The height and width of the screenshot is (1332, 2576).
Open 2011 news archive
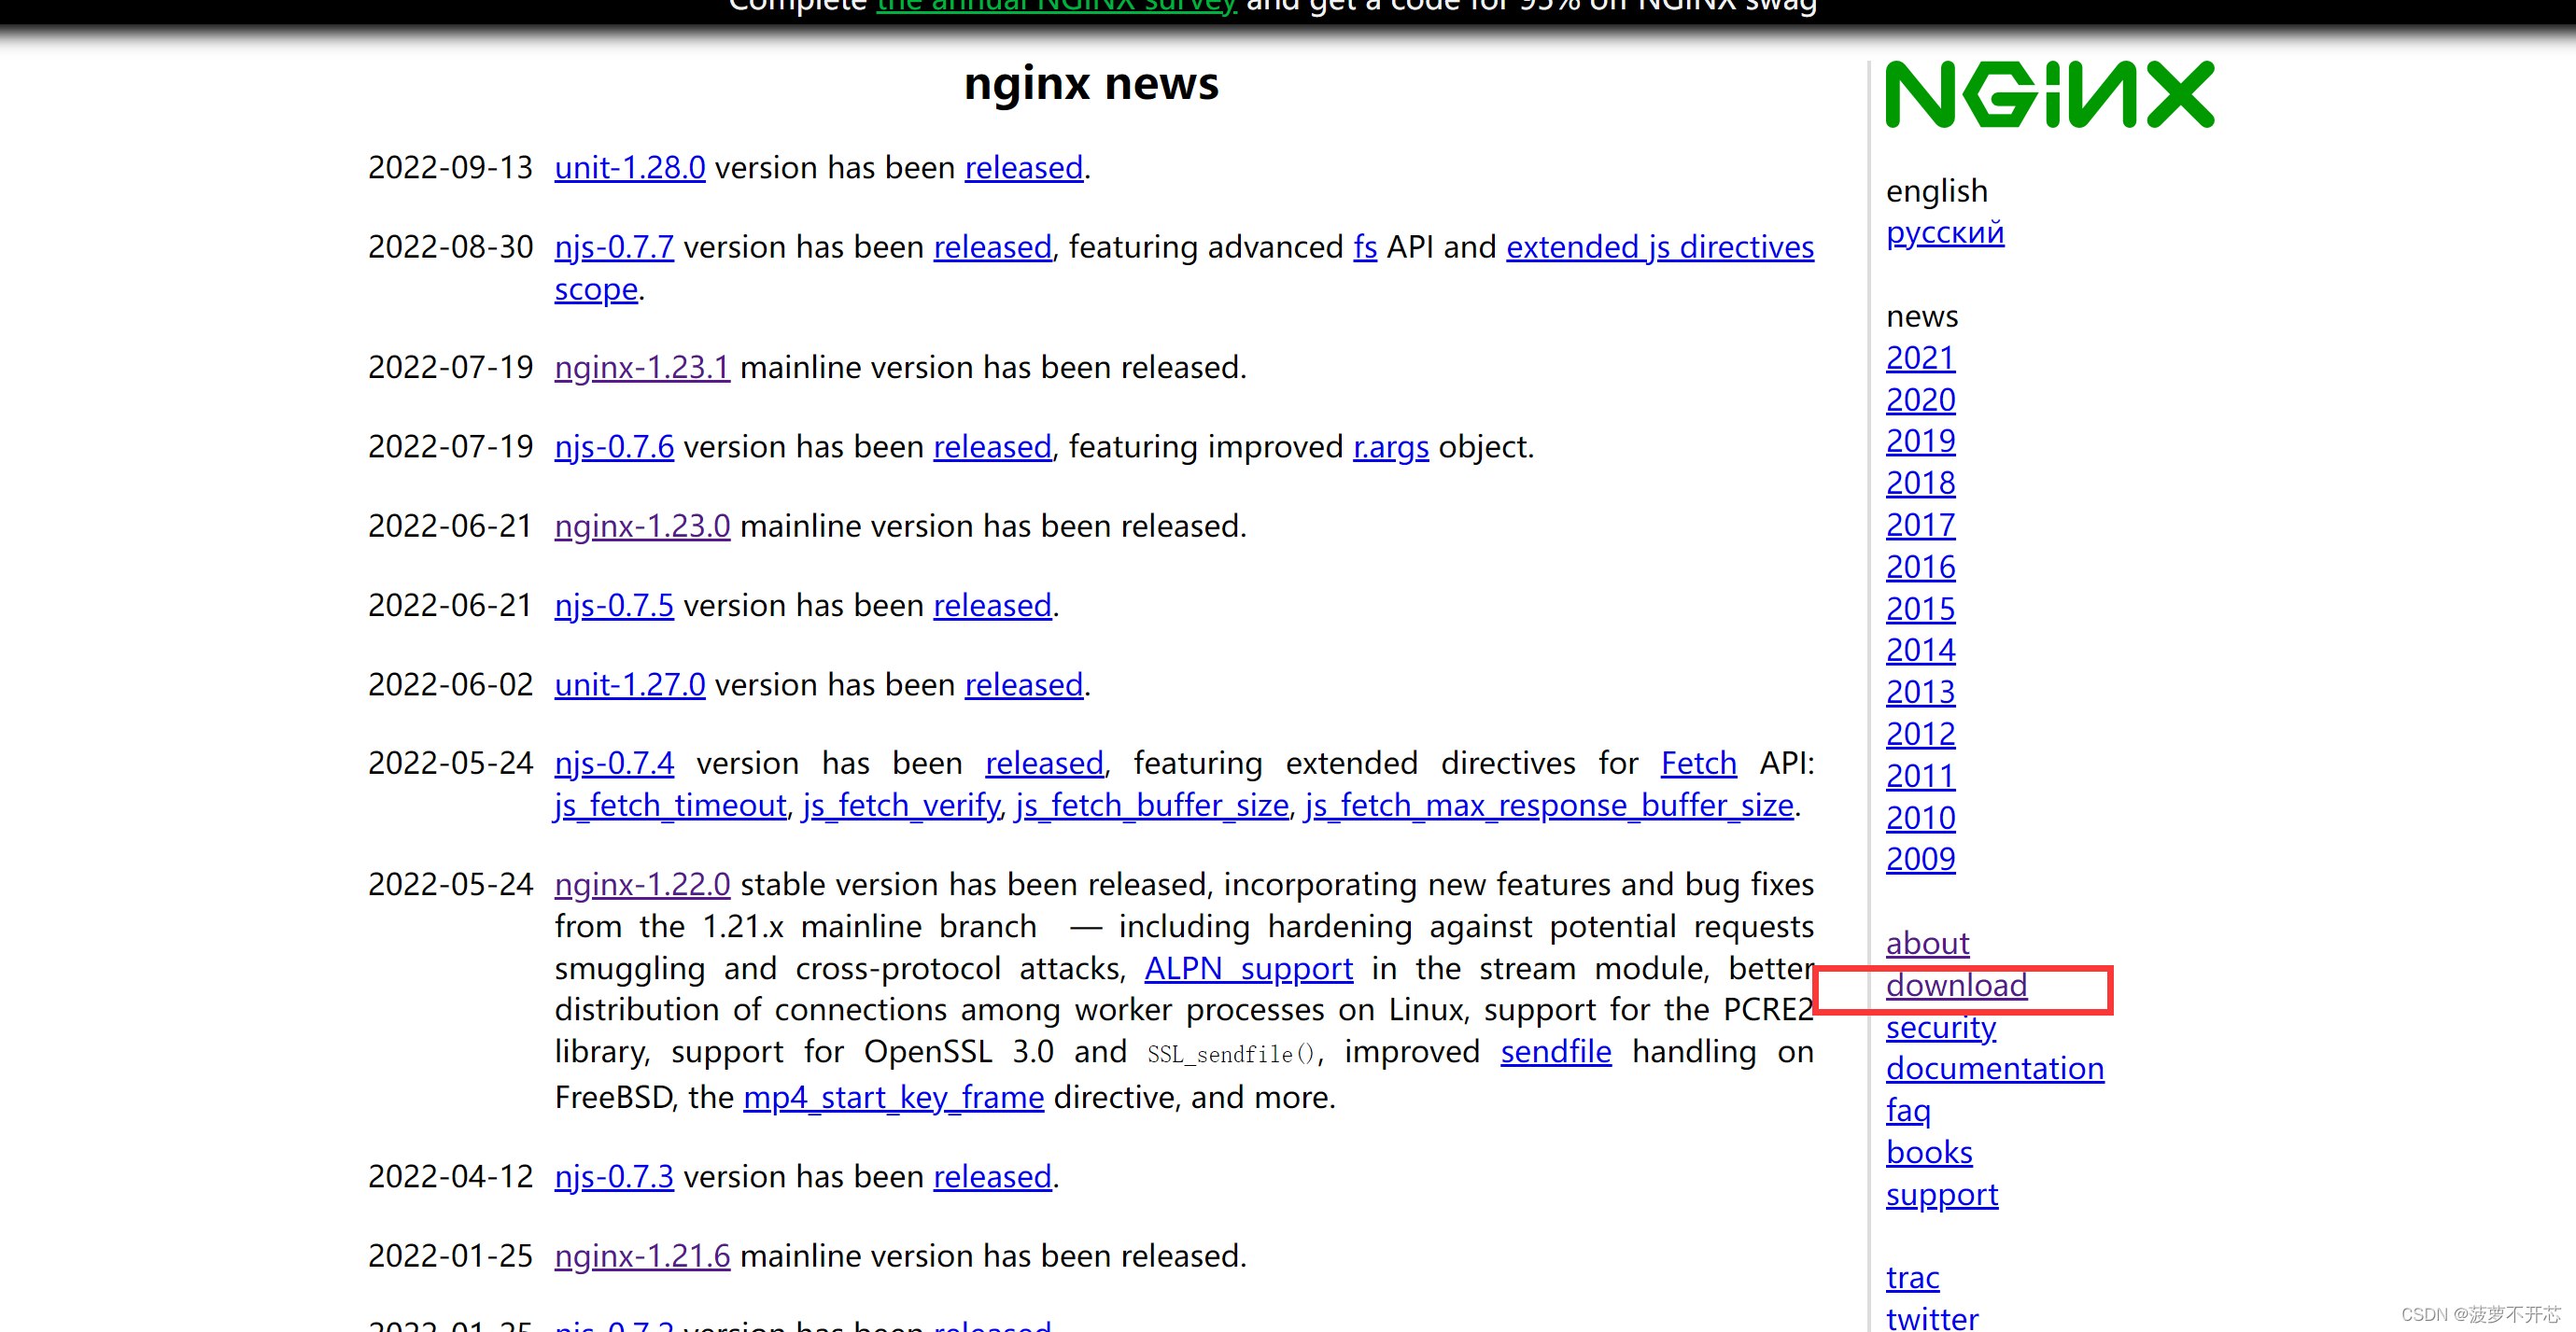tap(1919, 776)
